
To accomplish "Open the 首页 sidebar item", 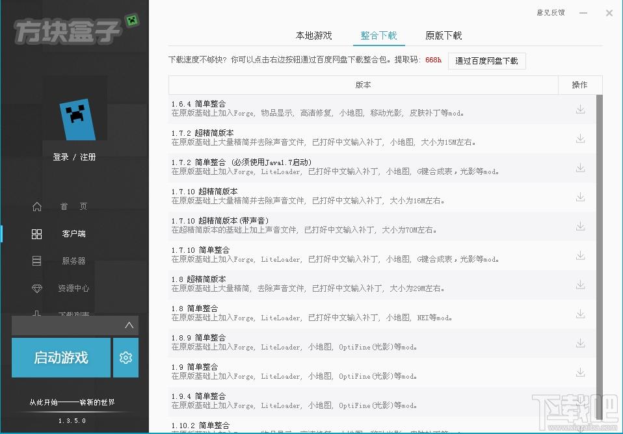I will point(73,207).
